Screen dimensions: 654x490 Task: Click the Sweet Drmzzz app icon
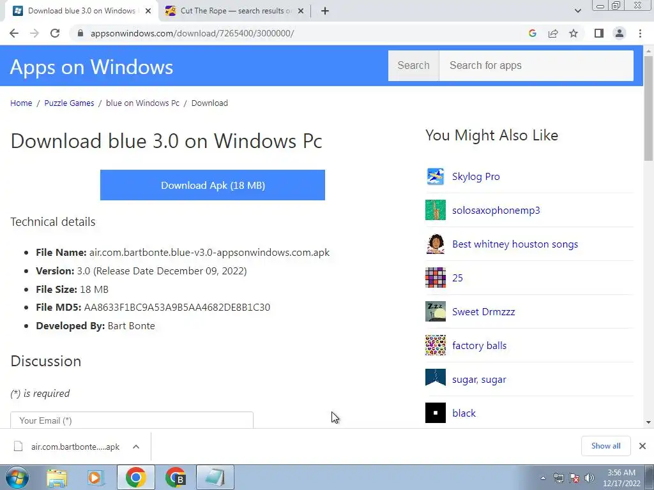[436, 311]
